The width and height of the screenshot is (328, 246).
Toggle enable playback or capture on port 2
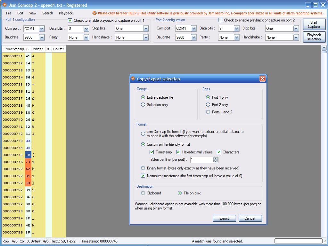(220, 20)
